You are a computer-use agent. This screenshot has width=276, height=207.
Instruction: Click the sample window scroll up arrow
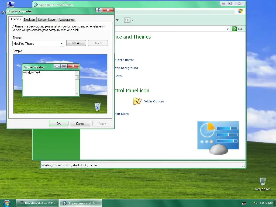[x=77, y=73]
